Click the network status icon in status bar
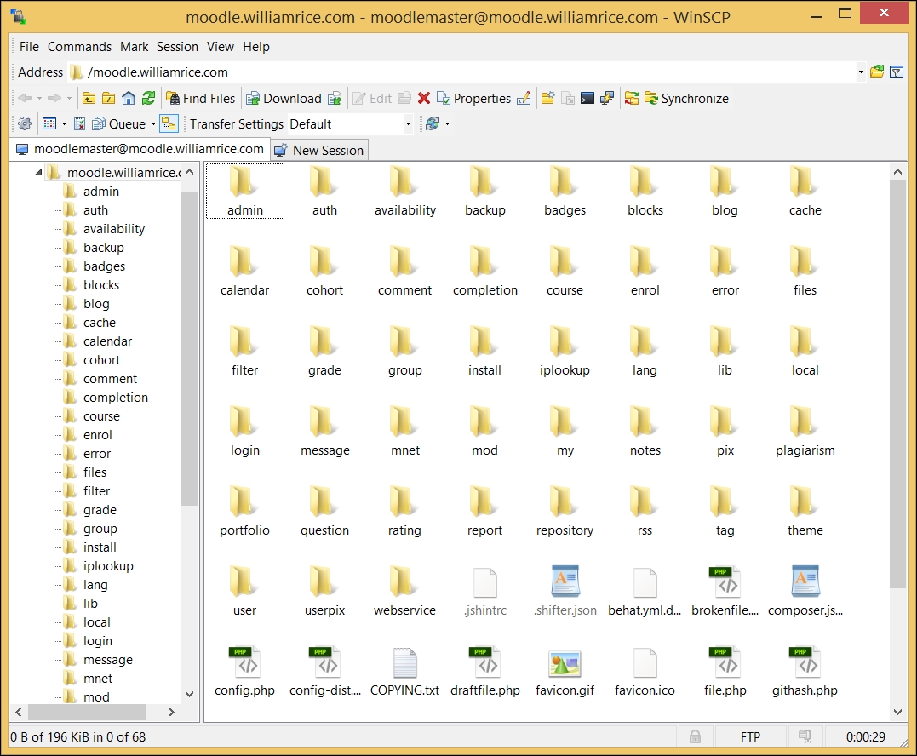The image size is (917, 756). tap(805, 736)
